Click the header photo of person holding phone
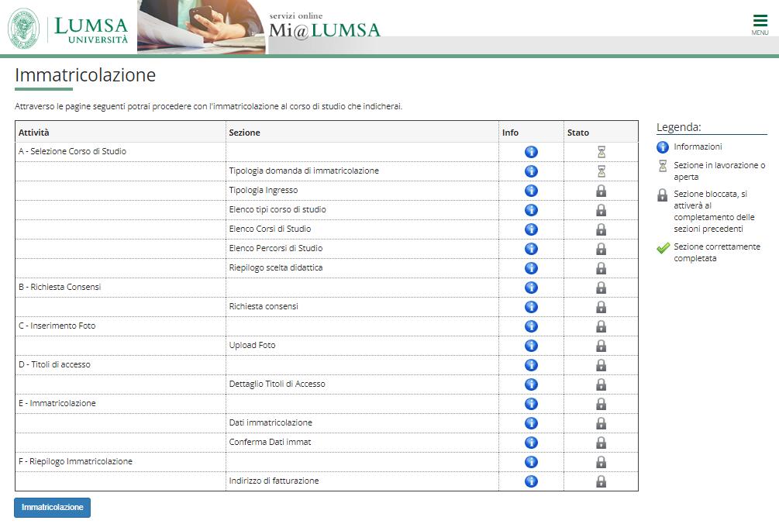The width and height of the screenshot is (779, 524). (x=202, y=27)
